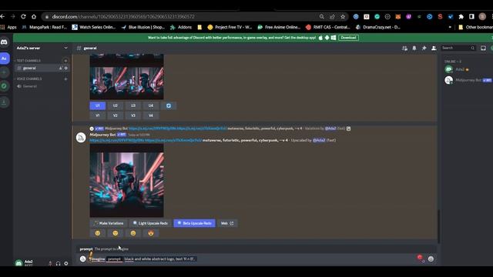Click the Beta Upscale Redo button
Viewport: 493px width, 277px height.
pyautogui.click(x=194, y=223)
